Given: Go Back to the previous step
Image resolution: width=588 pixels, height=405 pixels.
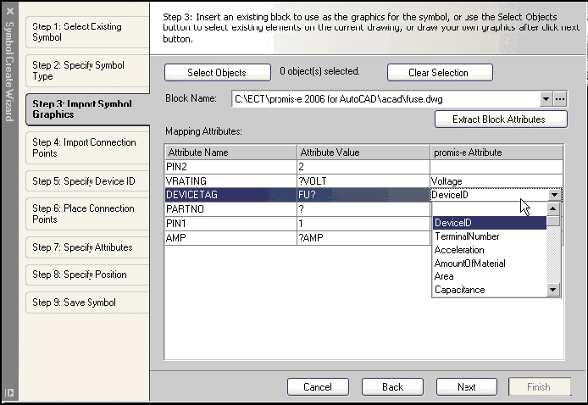Looking at the screenshot, I should point(392,387).
